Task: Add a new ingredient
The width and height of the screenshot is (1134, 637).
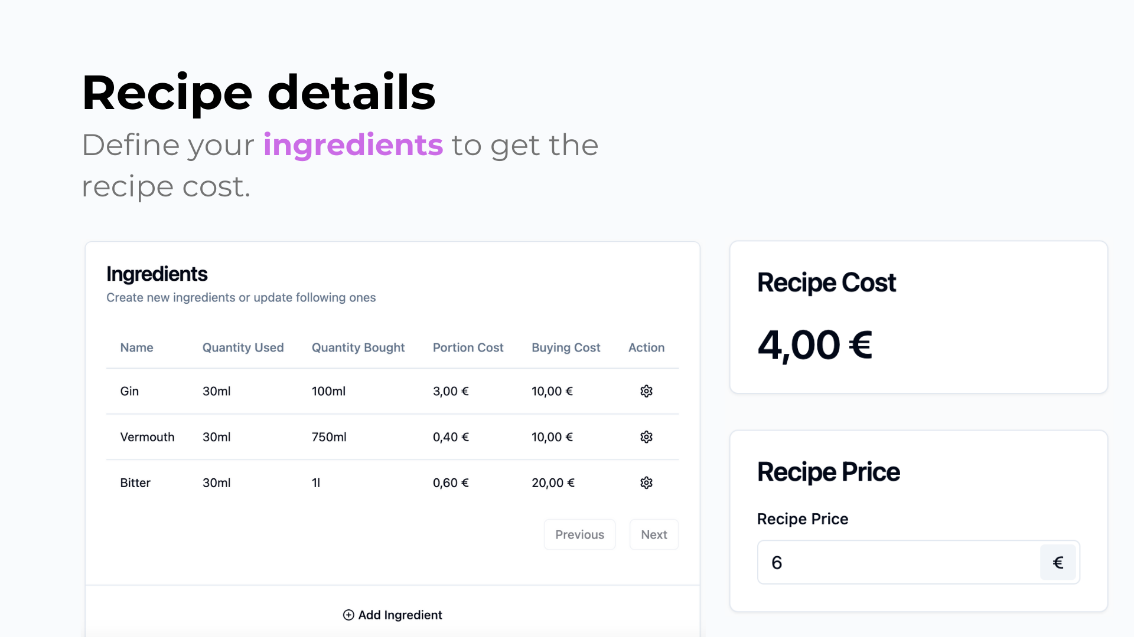Action: pos(393,615)
